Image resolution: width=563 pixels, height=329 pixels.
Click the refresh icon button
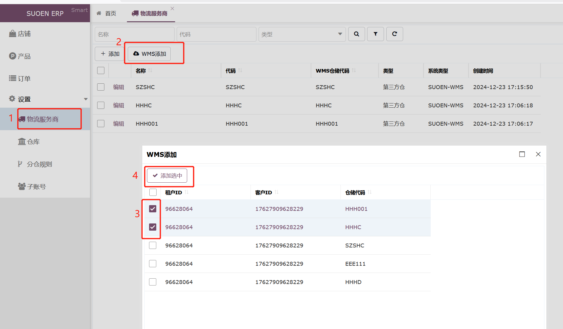(x=394, y=34)
